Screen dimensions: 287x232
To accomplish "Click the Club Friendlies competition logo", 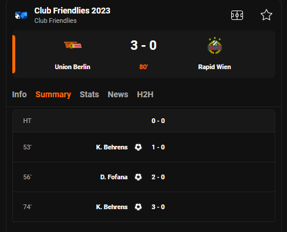I will pyautogui.click(x=21, y=15).
